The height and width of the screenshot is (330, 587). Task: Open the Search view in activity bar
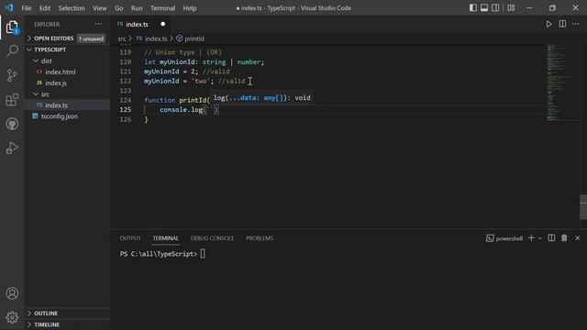pos(12,51)
